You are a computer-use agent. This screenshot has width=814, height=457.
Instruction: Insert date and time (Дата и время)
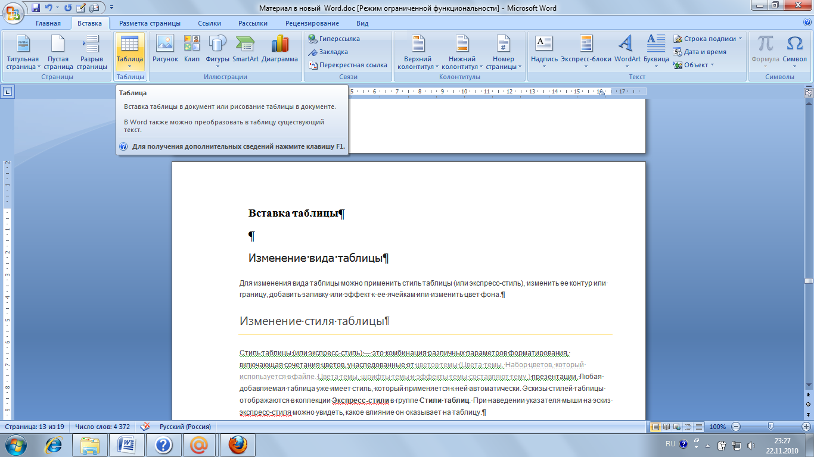700,52
